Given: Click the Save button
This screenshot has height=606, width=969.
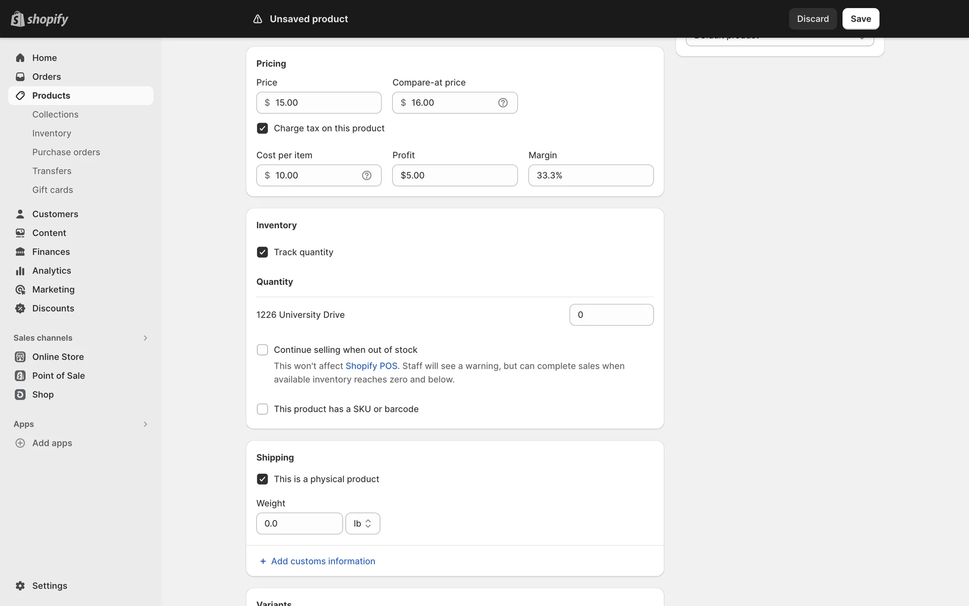Looking at the screenshot, I should tap(860, 19).
